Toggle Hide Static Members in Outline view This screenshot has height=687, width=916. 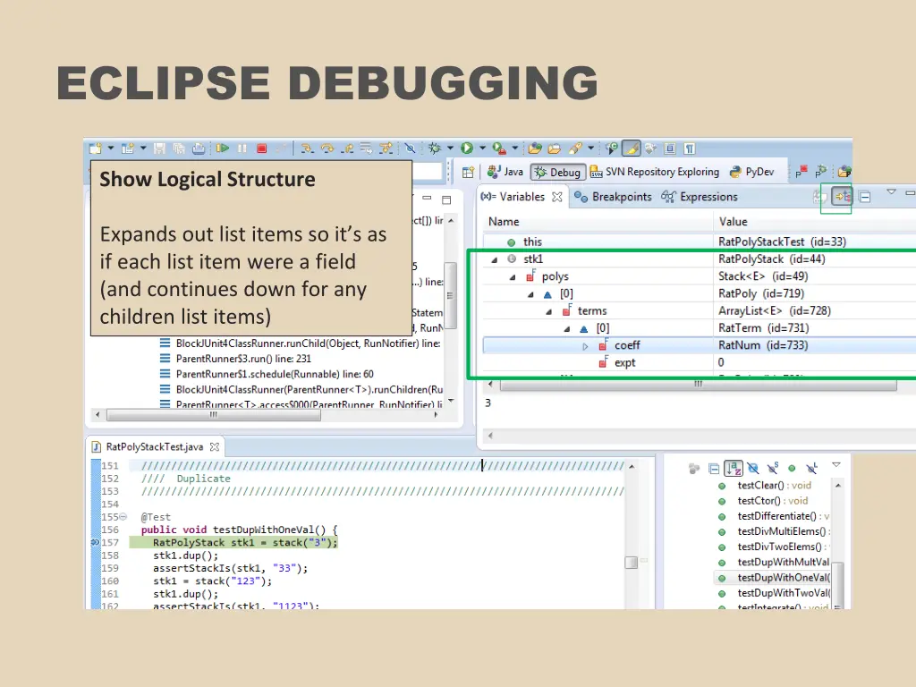772,467
